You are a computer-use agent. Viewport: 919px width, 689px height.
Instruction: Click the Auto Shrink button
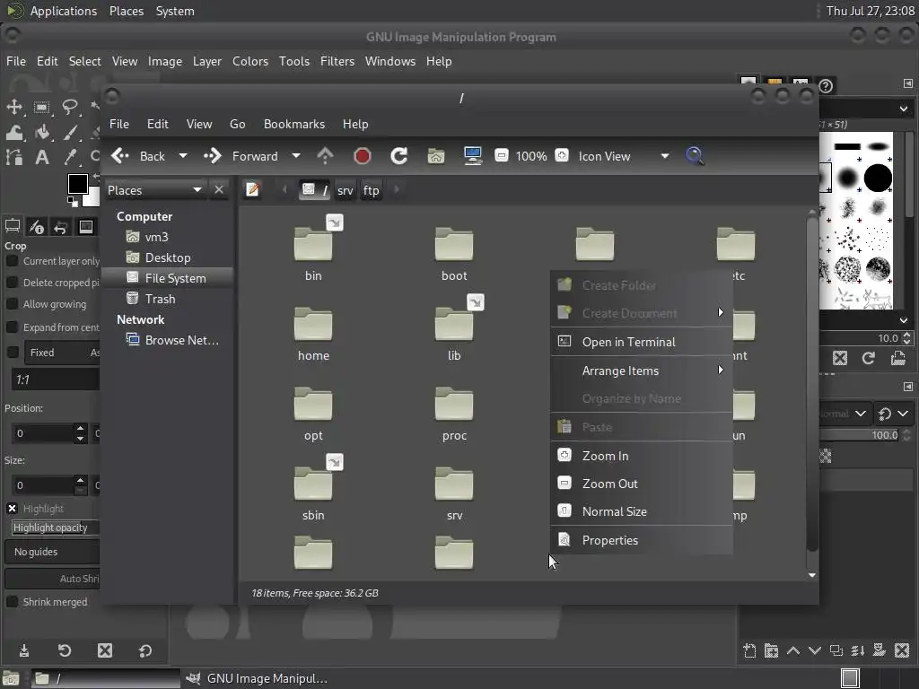pyautogui.click(x=52, y=579)
